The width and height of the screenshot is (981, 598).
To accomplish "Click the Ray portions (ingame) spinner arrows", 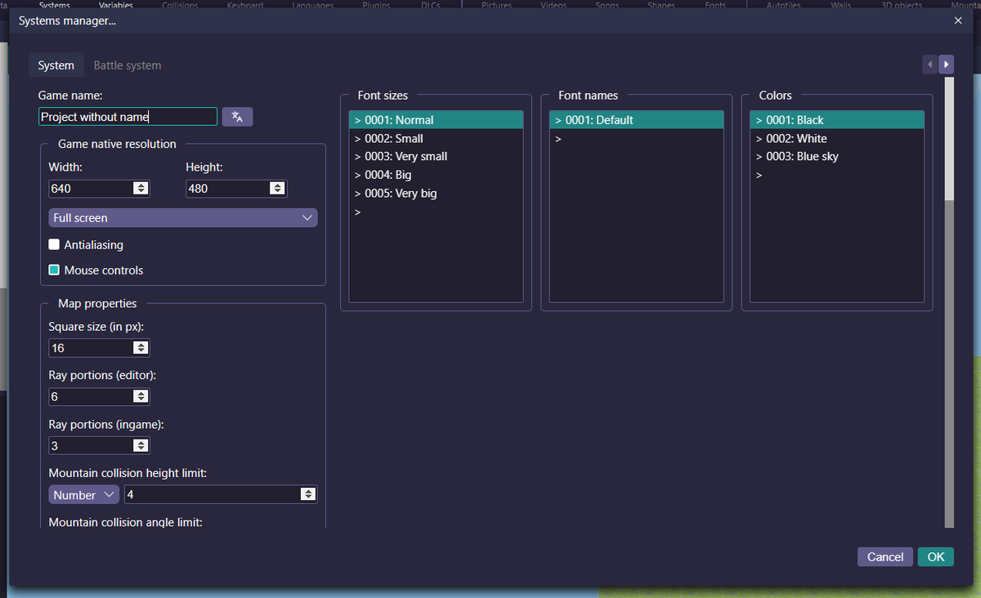I will coord(141,446).
